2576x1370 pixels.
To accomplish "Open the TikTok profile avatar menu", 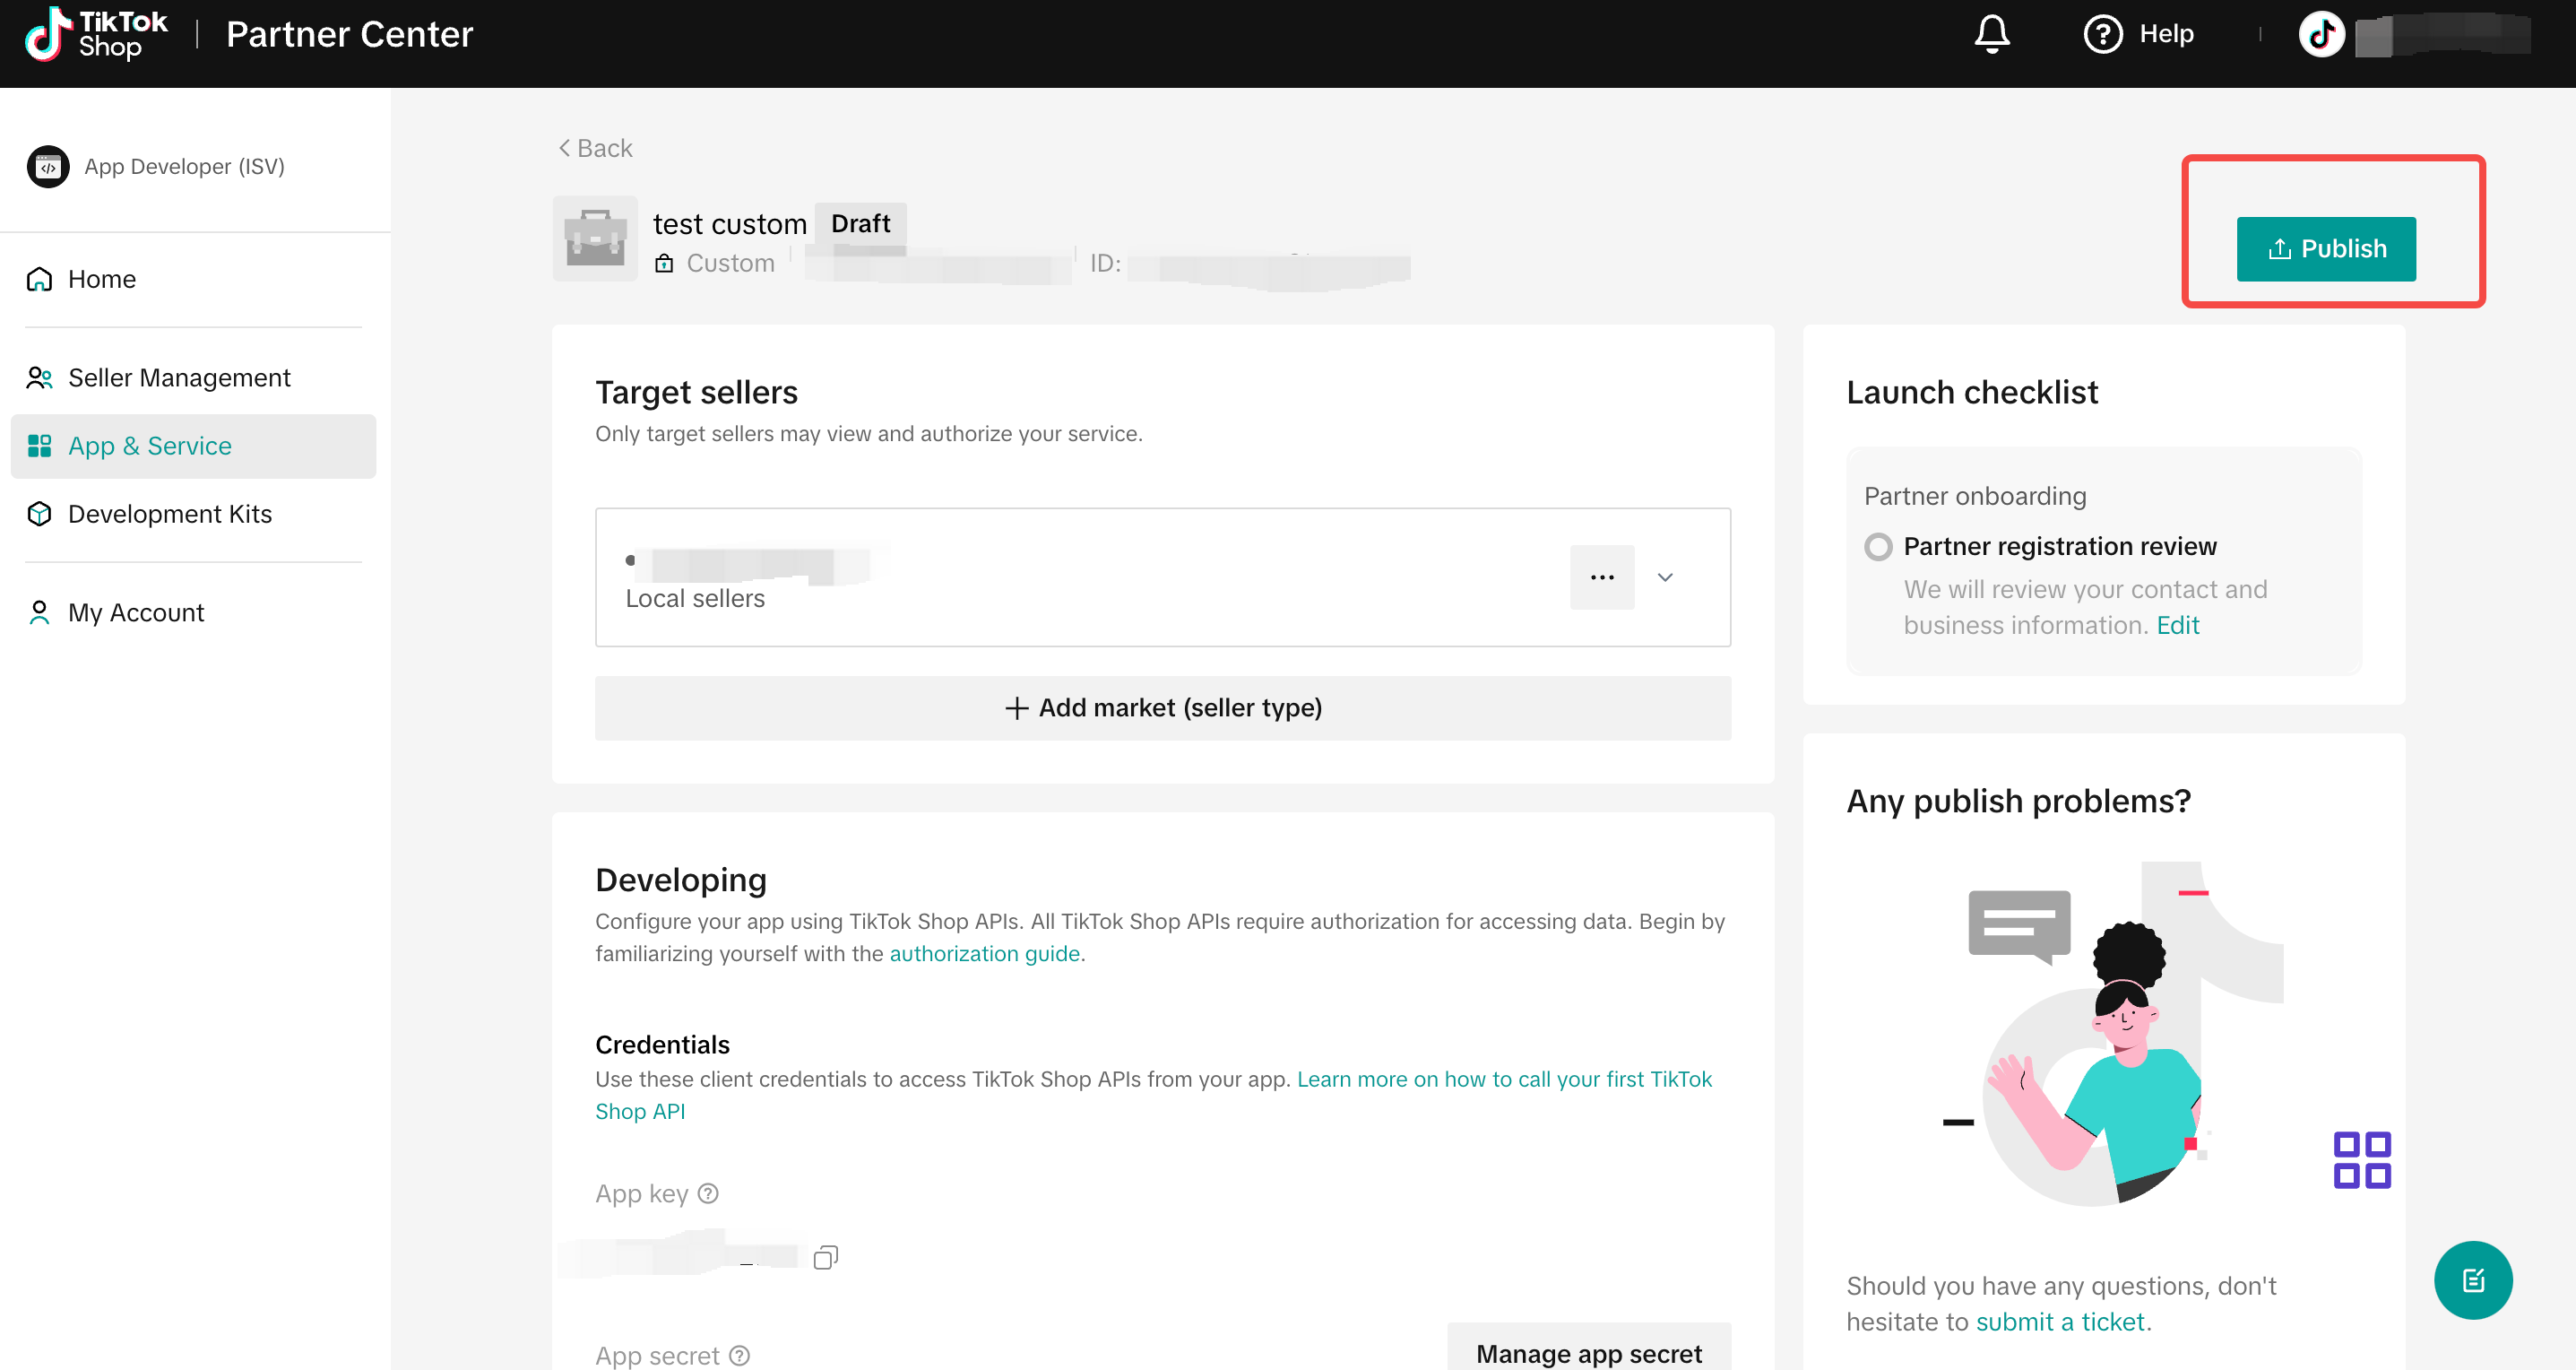I will point(2321,34).
